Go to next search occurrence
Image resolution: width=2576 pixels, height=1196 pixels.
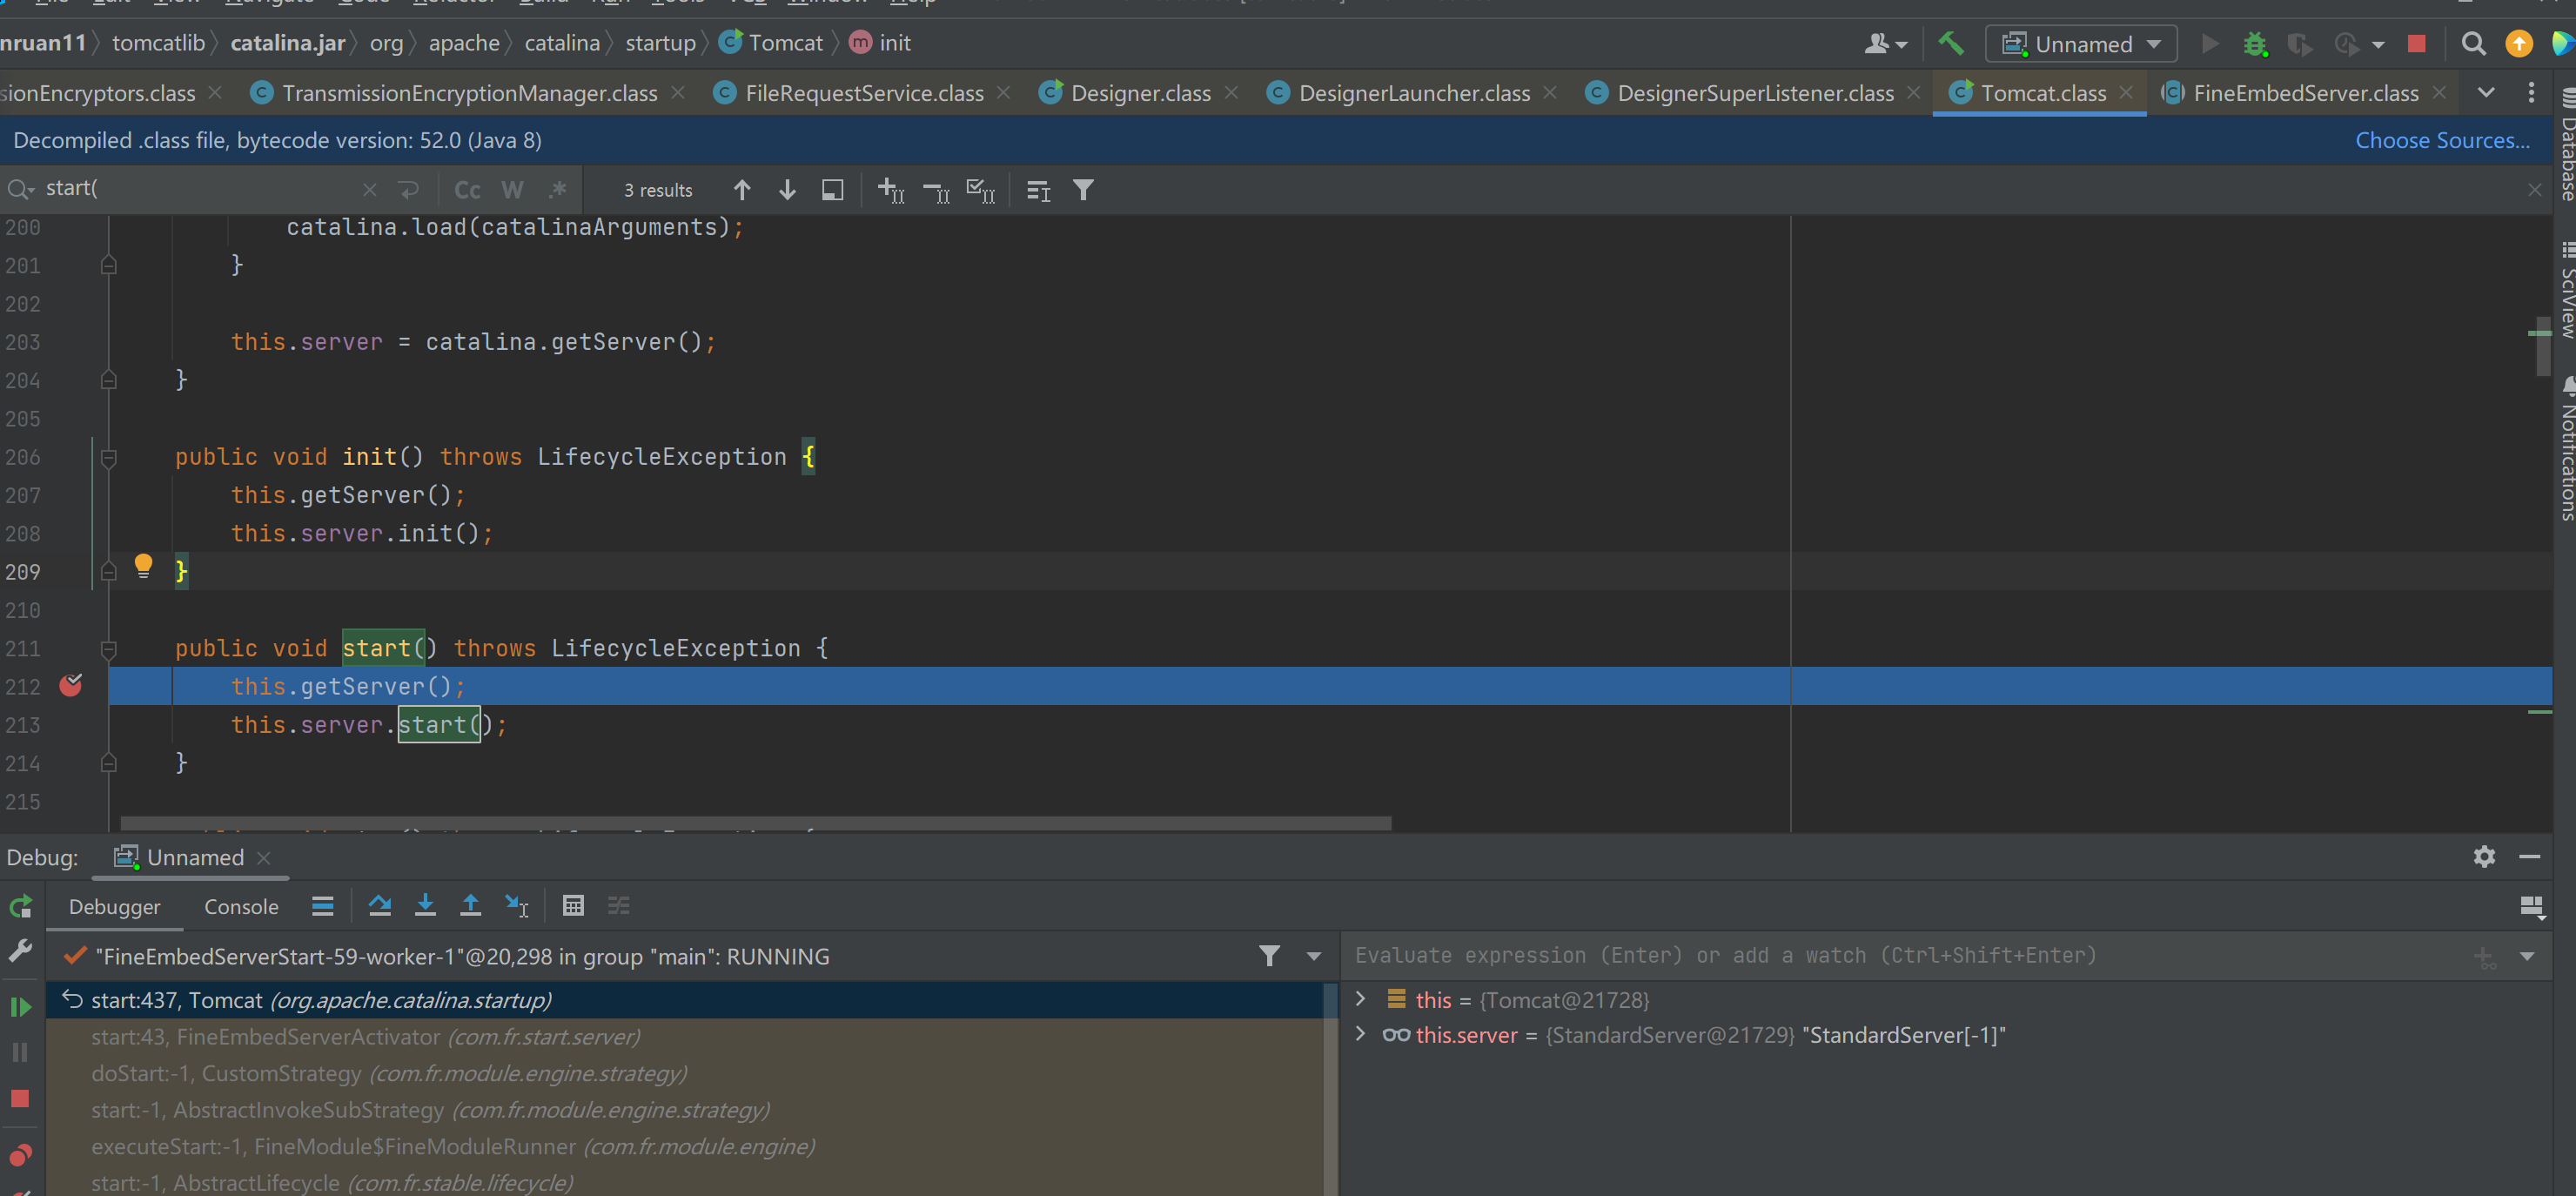[787, 190]
